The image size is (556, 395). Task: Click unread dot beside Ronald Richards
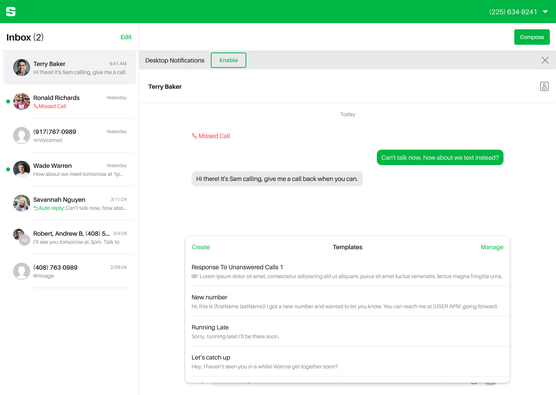tap(8, 101)
